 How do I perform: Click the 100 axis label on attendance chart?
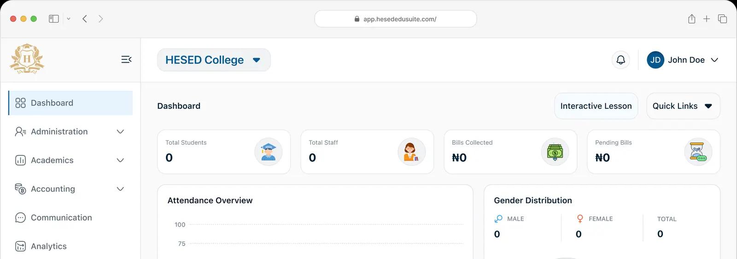[180, 225]
